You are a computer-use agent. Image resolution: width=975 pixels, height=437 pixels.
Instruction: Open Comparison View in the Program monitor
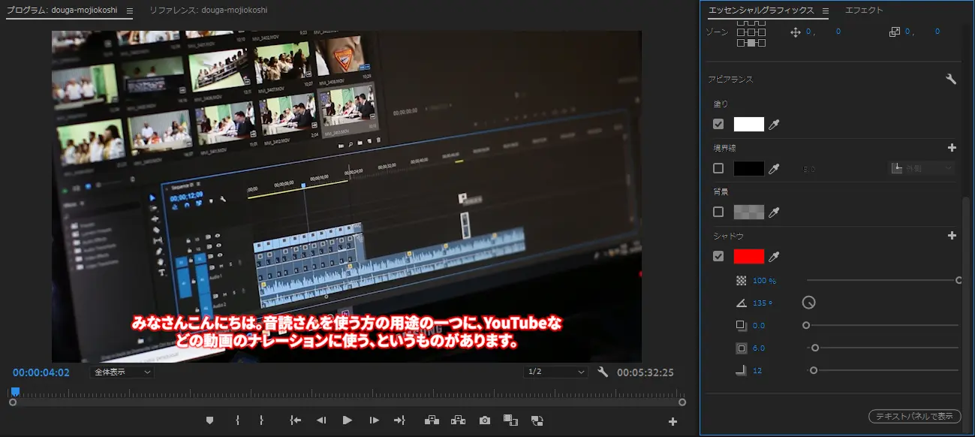click(x=511, y=420)
